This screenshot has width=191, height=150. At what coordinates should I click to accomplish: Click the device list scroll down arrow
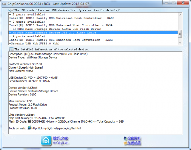pos(180,43)
